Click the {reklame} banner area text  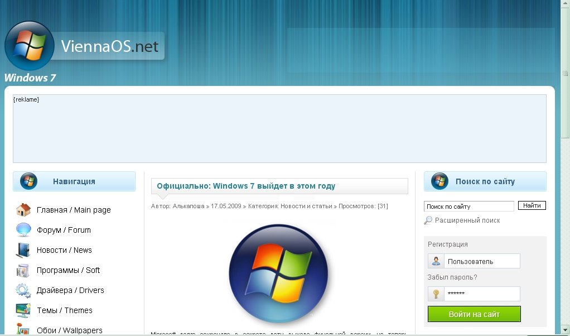26,99
